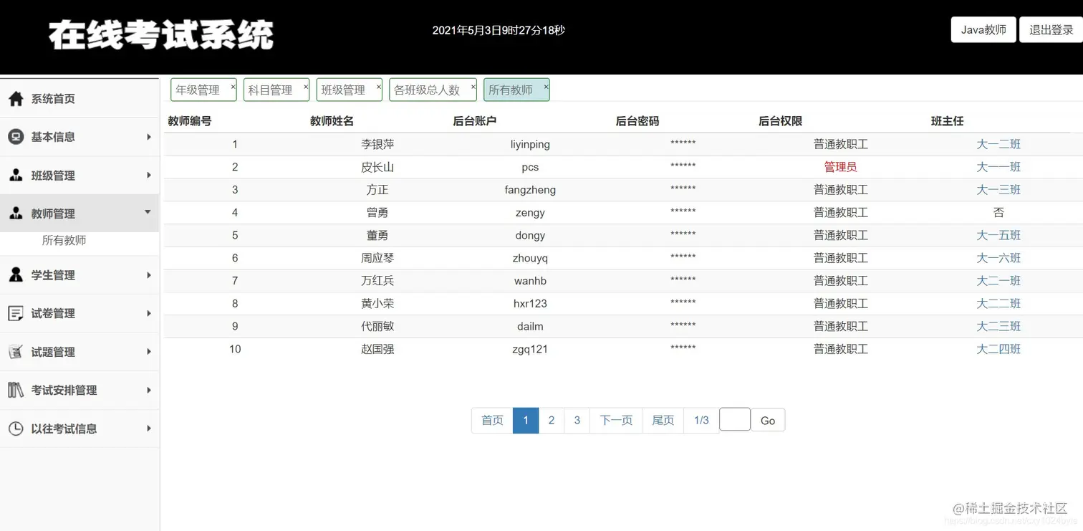Close the 科目管理 tab
The width and height of the screenshot is (1083, 531).
(x=306, y=87)
